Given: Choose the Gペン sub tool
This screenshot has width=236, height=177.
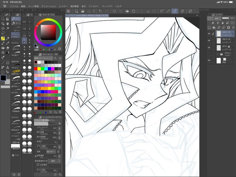Looking at the screenshot, I should click(x=16, y=97).
